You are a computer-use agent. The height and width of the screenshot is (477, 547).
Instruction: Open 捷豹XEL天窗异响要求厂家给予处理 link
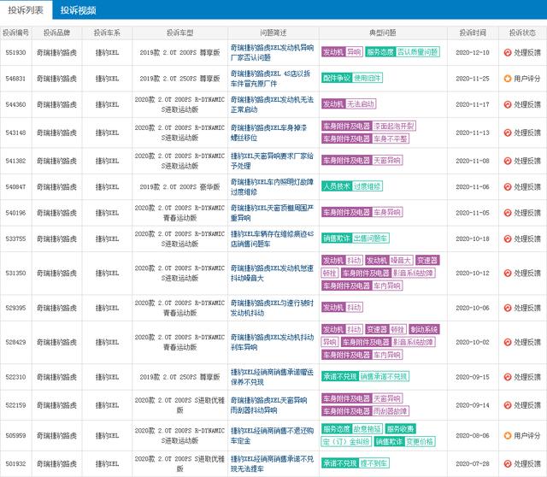pyautogui.click(x=272, y=162)
